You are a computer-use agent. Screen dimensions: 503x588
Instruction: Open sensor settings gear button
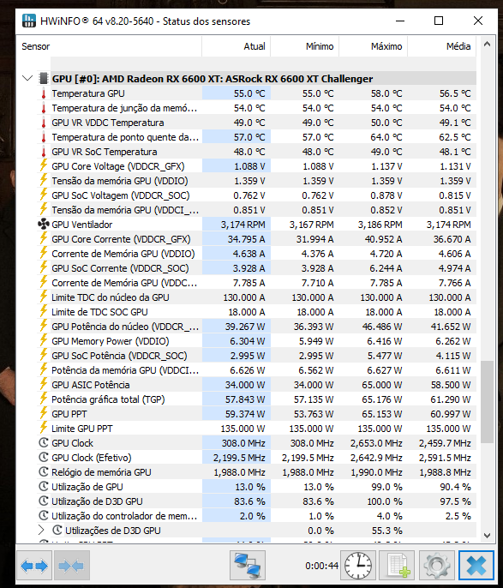[437, 565]
